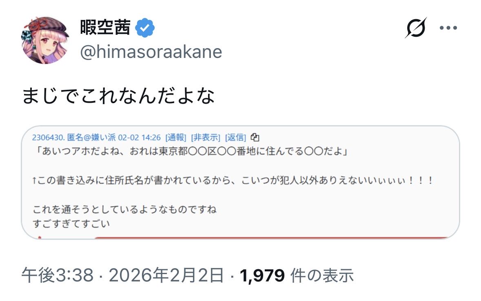Click the tweet text まじでこれなんだよな

(118, 96)
